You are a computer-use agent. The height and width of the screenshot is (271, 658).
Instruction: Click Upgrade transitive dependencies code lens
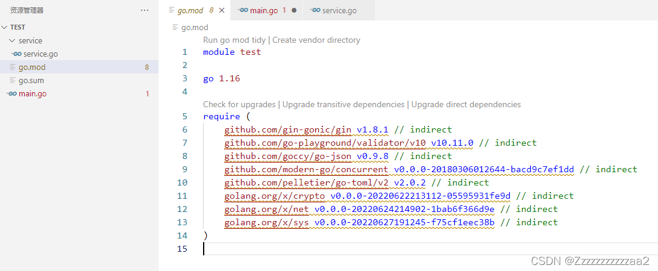[343, 104]
